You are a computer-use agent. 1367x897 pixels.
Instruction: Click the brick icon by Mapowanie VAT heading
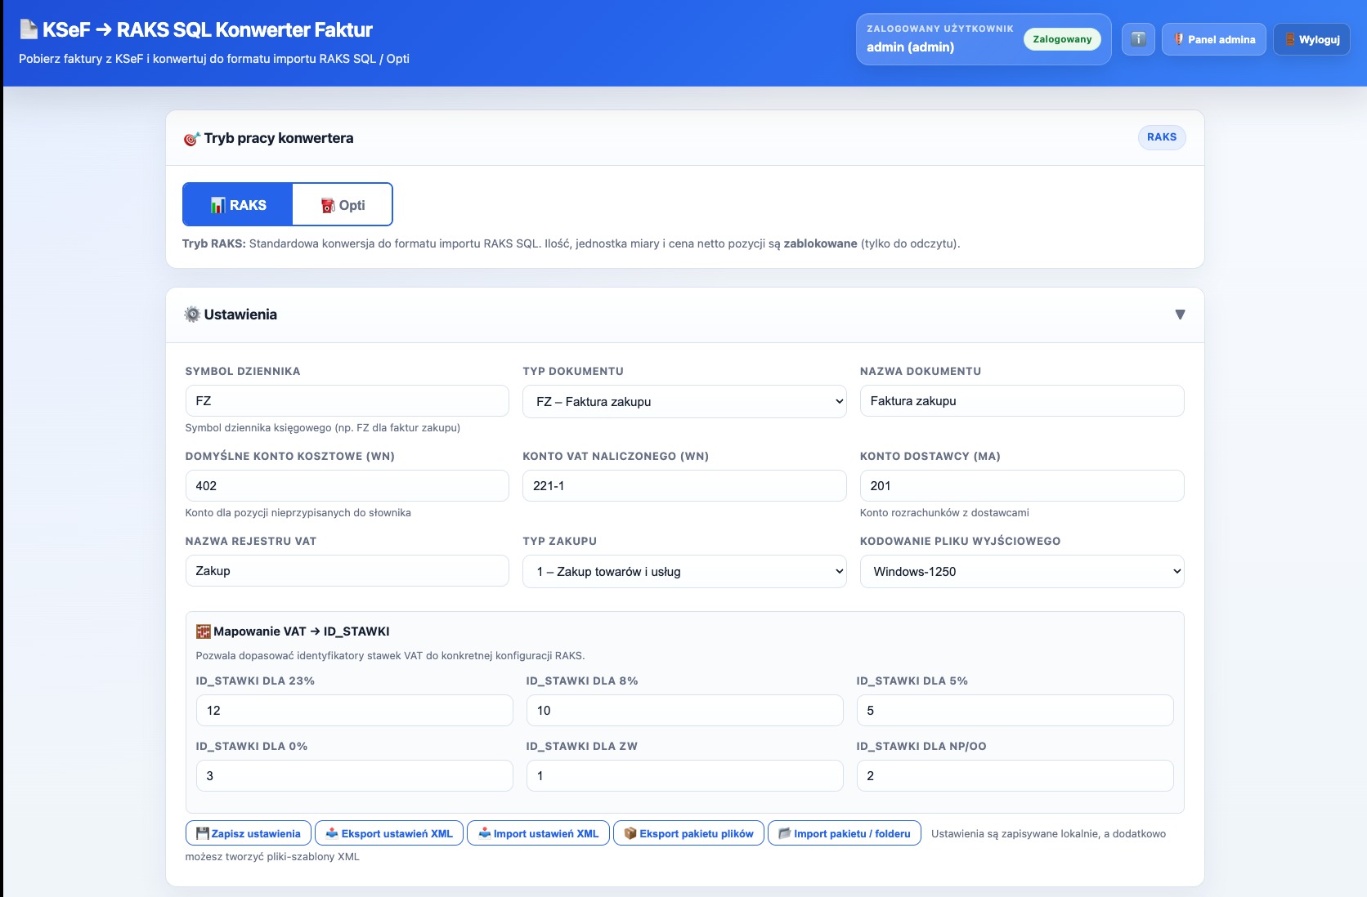coord(204,631)
